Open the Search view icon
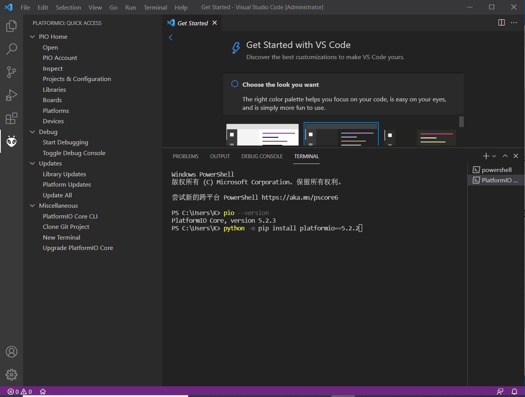The width and height of the screenshot is (525, 397). coord(12,49)
